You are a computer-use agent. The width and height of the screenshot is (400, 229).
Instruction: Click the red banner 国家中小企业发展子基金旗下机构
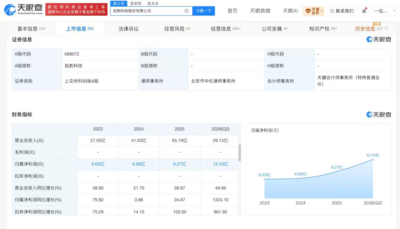(x=76, y=9)
